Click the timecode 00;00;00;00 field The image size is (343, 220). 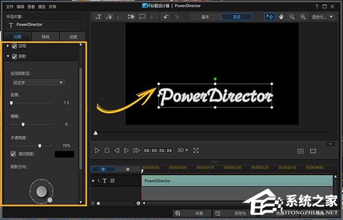(x=158, y=150)
